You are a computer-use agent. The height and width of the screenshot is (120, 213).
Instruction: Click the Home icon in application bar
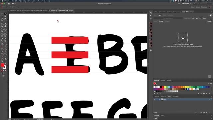[9, 4]
